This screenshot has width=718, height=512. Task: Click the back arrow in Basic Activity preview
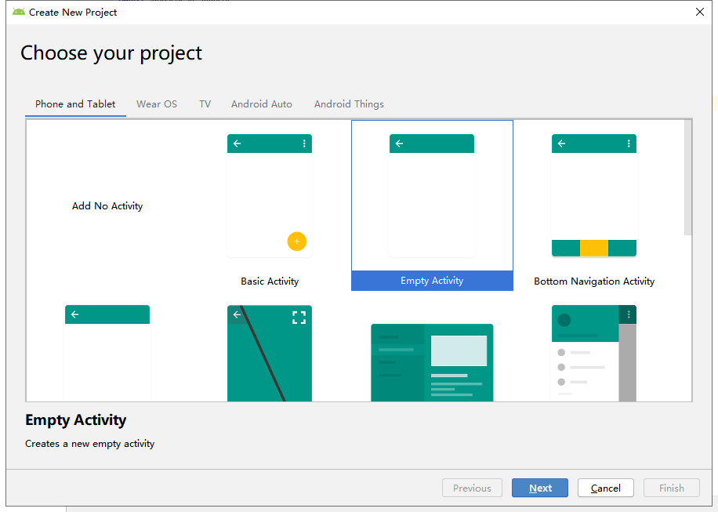(x=238, y=143)
